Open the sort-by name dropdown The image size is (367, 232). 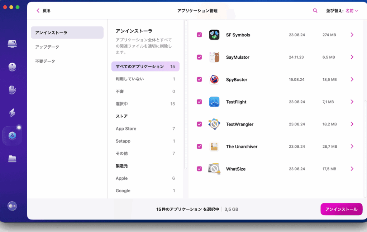[x=352, y=11]
